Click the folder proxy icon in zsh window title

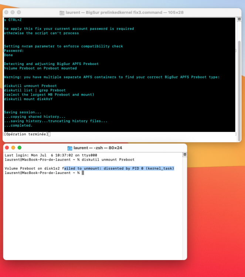(70, 148)
